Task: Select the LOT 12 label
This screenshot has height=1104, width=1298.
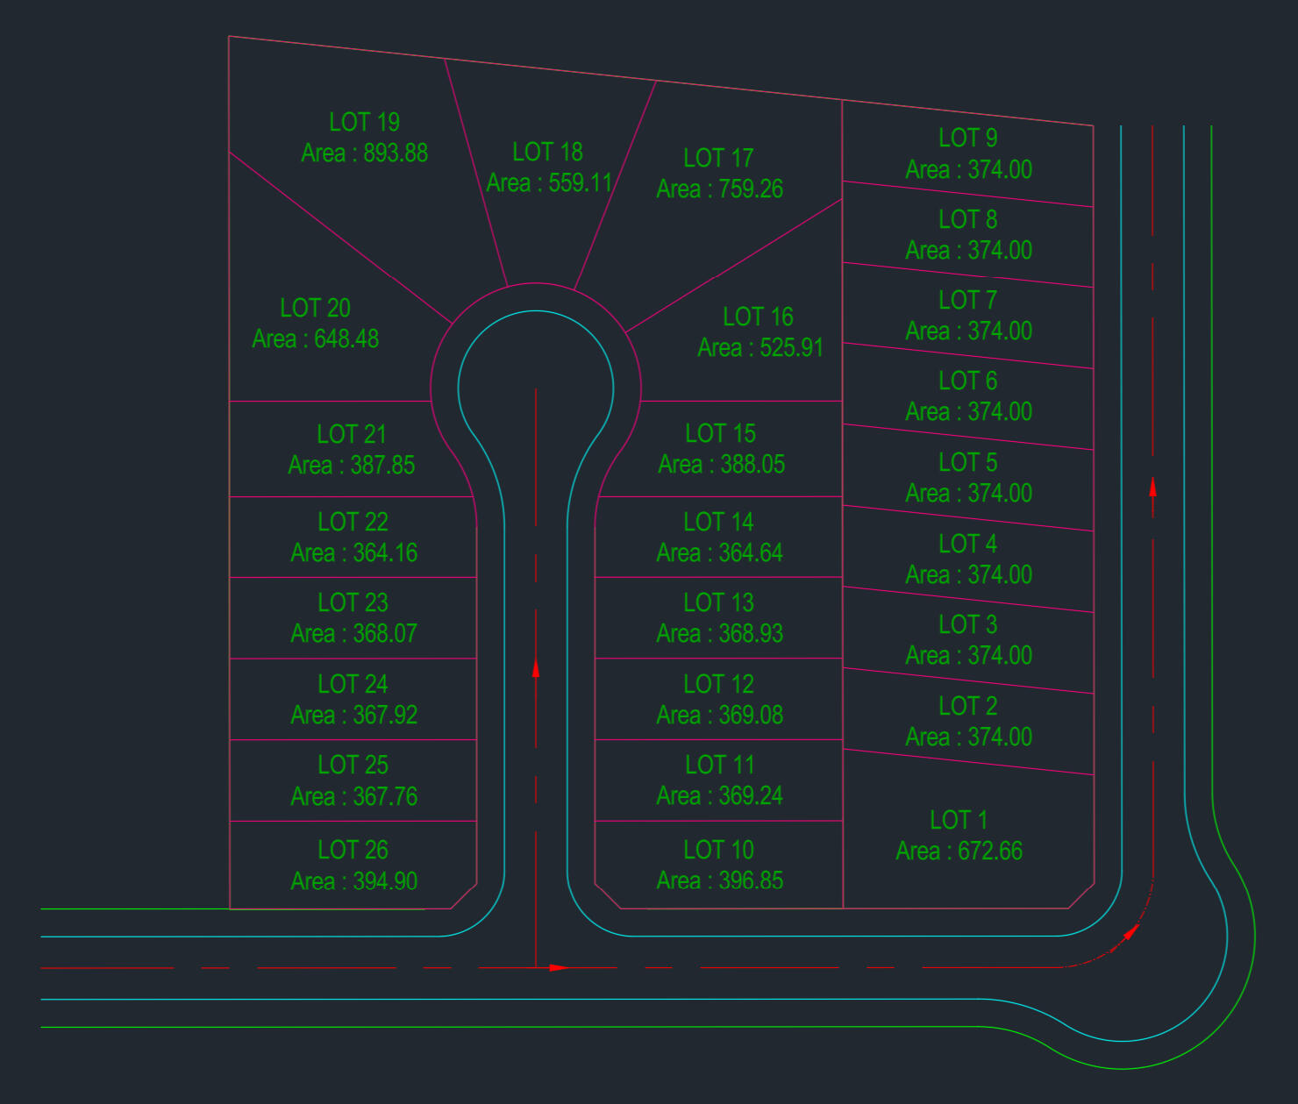Action: click(x=718, y=684)
